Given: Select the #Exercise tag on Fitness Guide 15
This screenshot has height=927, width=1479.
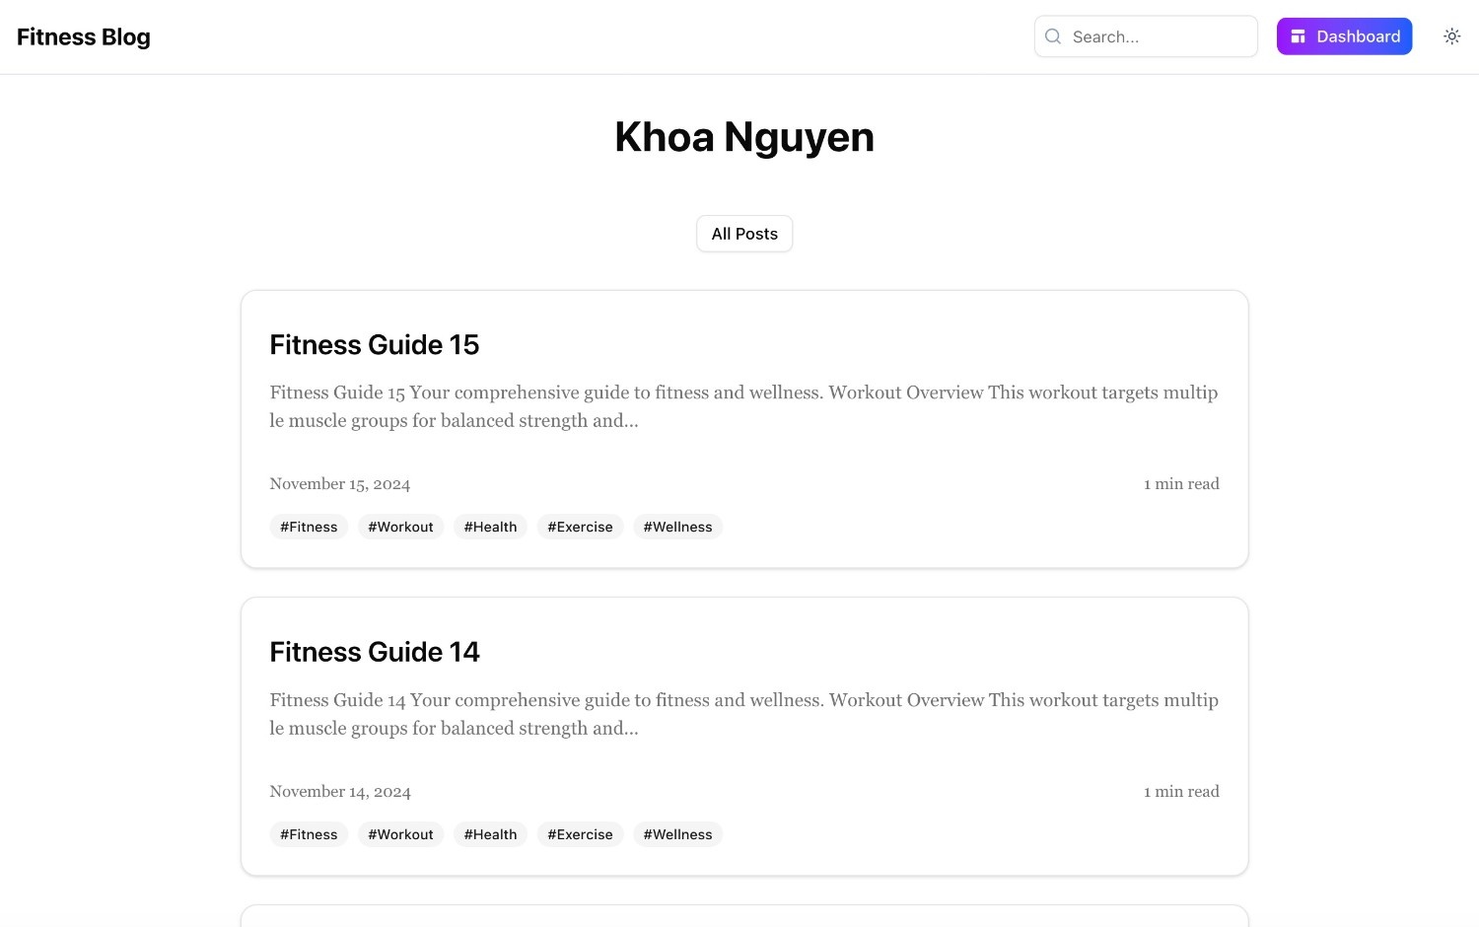Looking at the screenshot, I should tap(580, 527).
